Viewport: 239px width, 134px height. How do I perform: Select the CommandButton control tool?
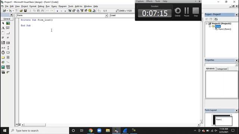[x=8, y=33]
